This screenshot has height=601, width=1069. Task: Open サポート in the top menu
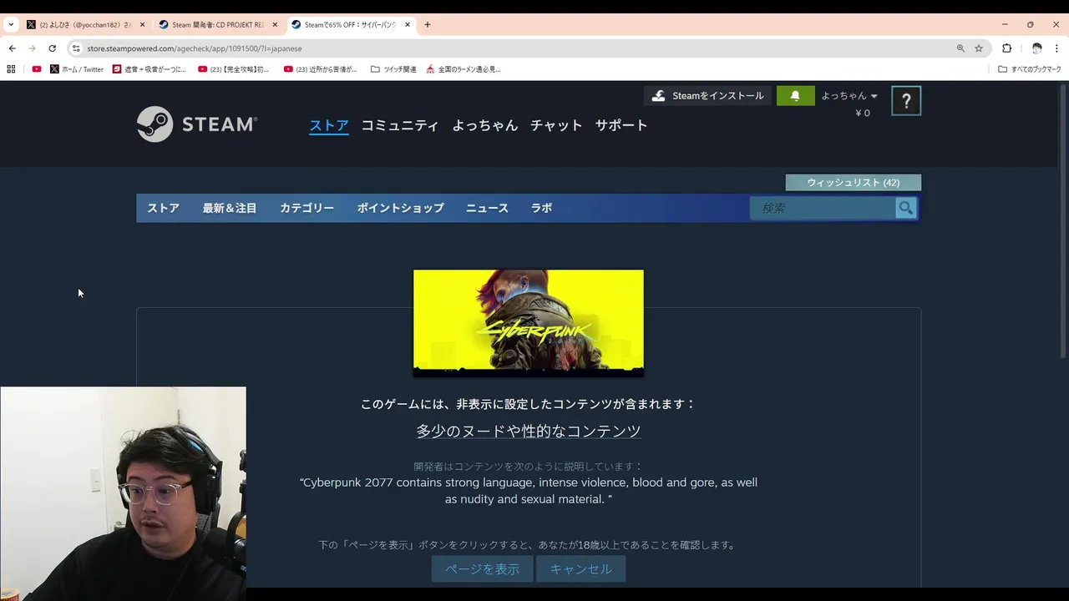point(621,125)
